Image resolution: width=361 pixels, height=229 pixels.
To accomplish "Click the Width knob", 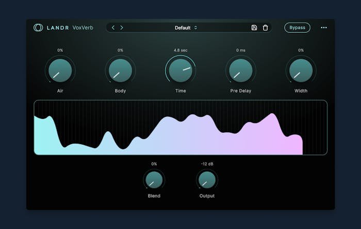I will (301, 71).
